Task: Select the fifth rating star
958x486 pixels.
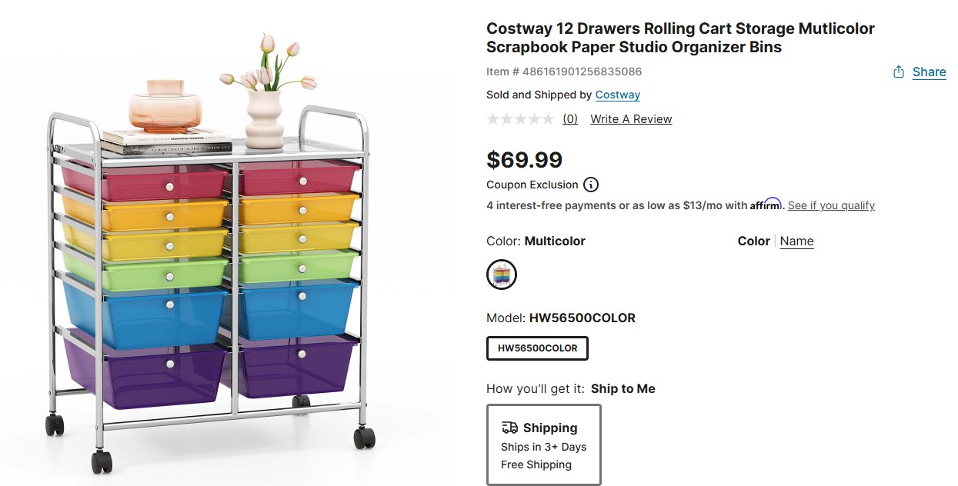Action: click(547, 119)
